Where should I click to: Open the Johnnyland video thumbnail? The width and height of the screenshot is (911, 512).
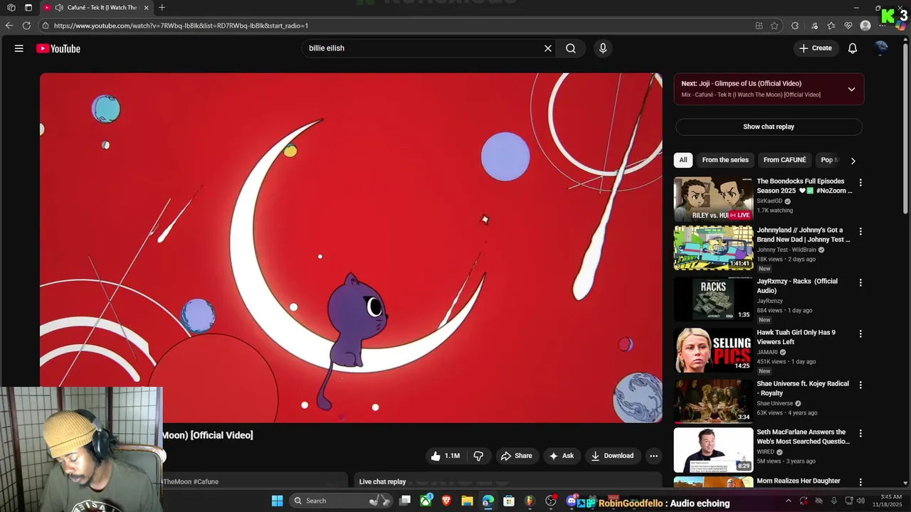point(713,248)
